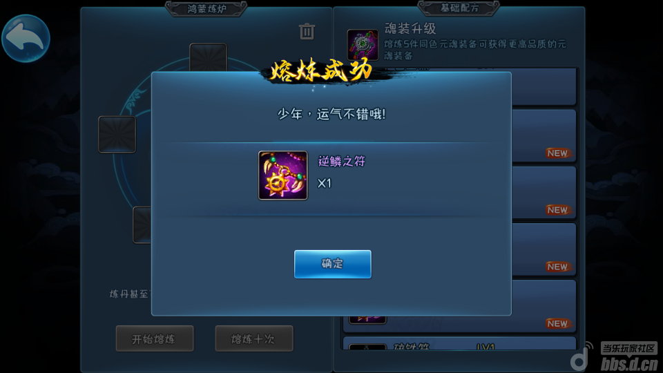Tap the 逆鳞之符 item icon
The width and height of the screenshot is (663, 373).
pos(283,175)
